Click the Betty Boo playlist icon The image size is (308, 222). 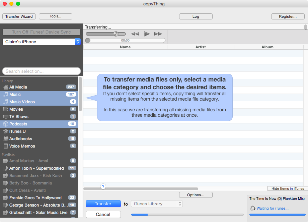coord(5,183)
